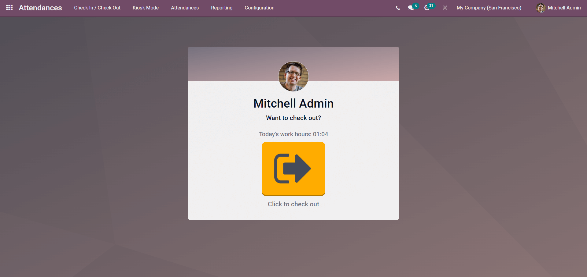Open the Reporting menu
Screen dimensions: 587x277
(x=222, y=8)
